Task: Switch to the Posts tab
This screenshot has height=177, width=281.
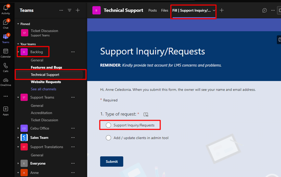Action: point(152,11)
